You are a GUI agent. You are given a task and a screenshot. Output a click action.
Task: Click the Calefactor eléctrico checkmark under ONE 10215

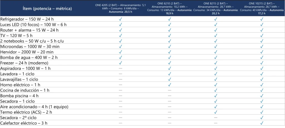coord(262,123)
